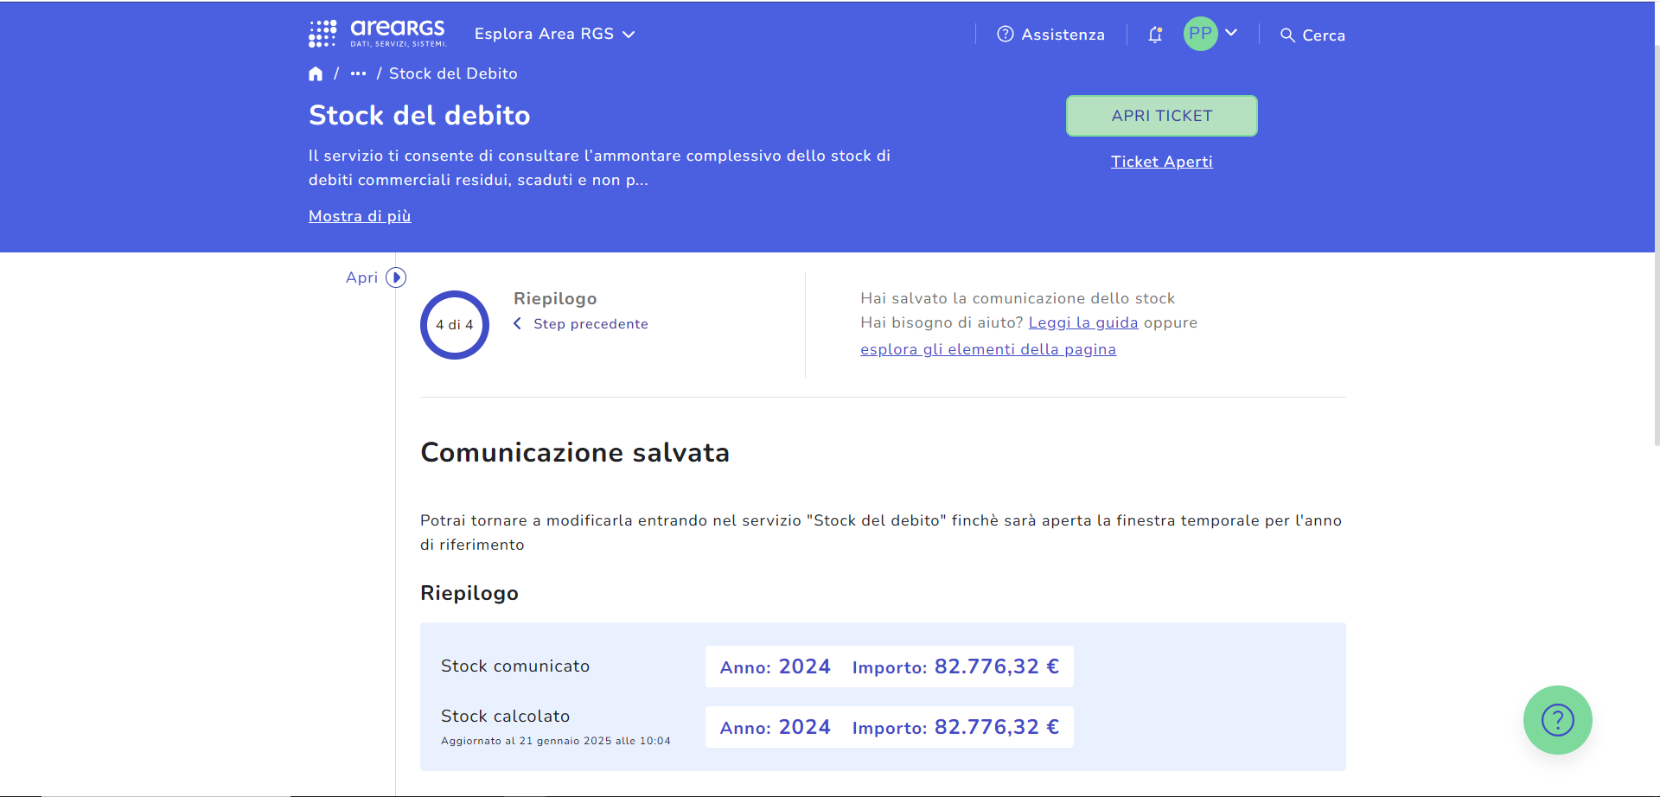Click the Assistenza question mark icon

(1005, 35)
